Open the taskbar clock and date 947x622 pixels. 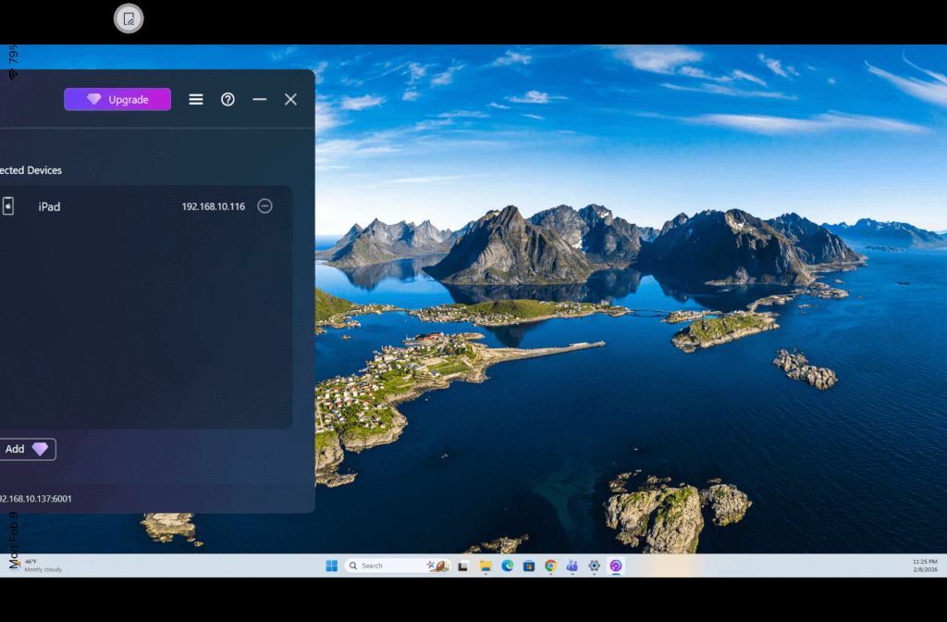(x=925, y=566)
